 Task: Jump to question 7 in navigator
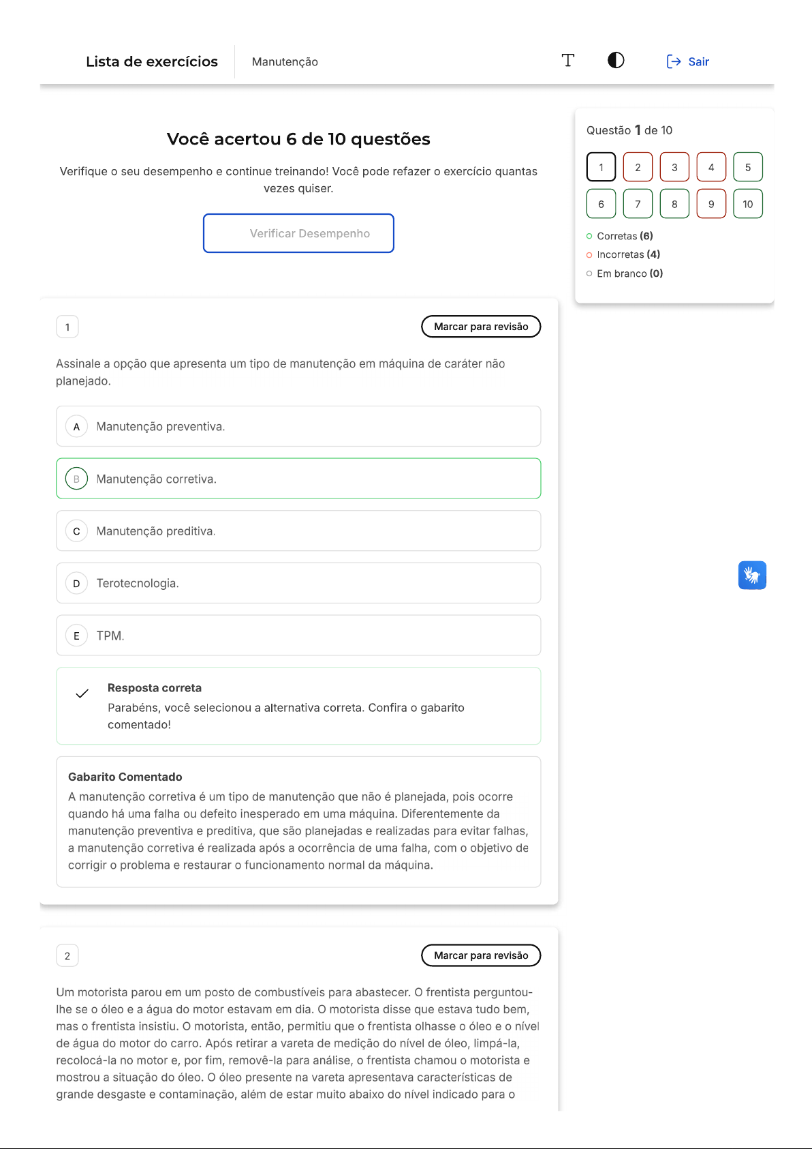(x=638, y=204)
